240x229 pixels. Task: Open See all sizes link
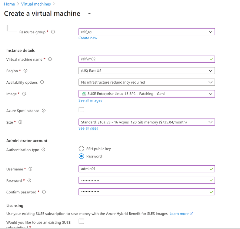[x=88, y=128]
